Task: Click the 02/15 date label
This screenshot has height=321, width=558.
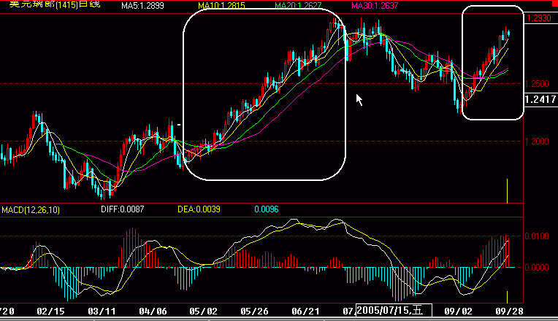Action: (x=51, y=312)
